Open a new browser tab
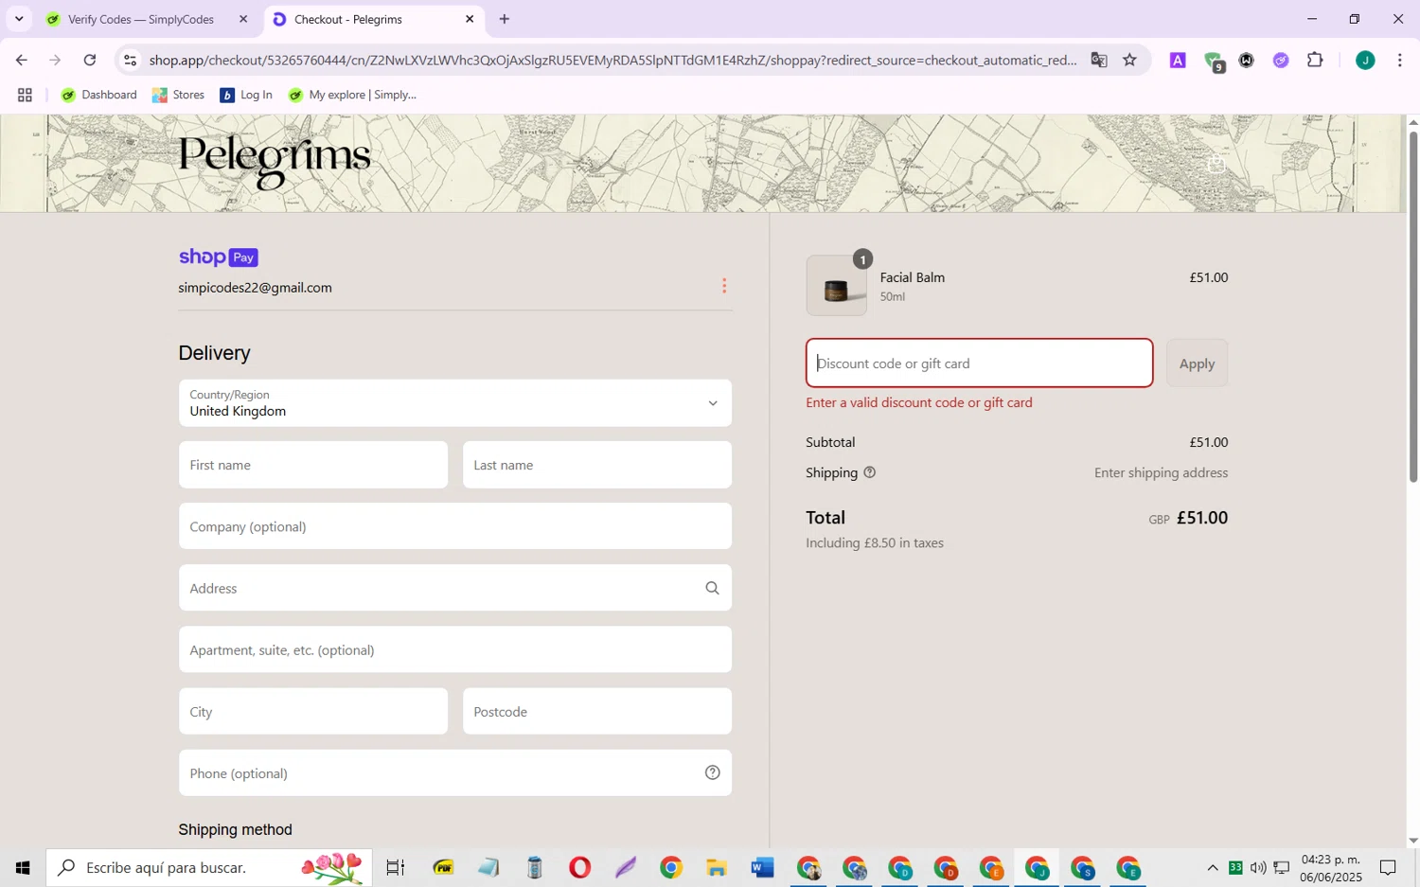The image size is (1420, 887). (x=505, y=19)
